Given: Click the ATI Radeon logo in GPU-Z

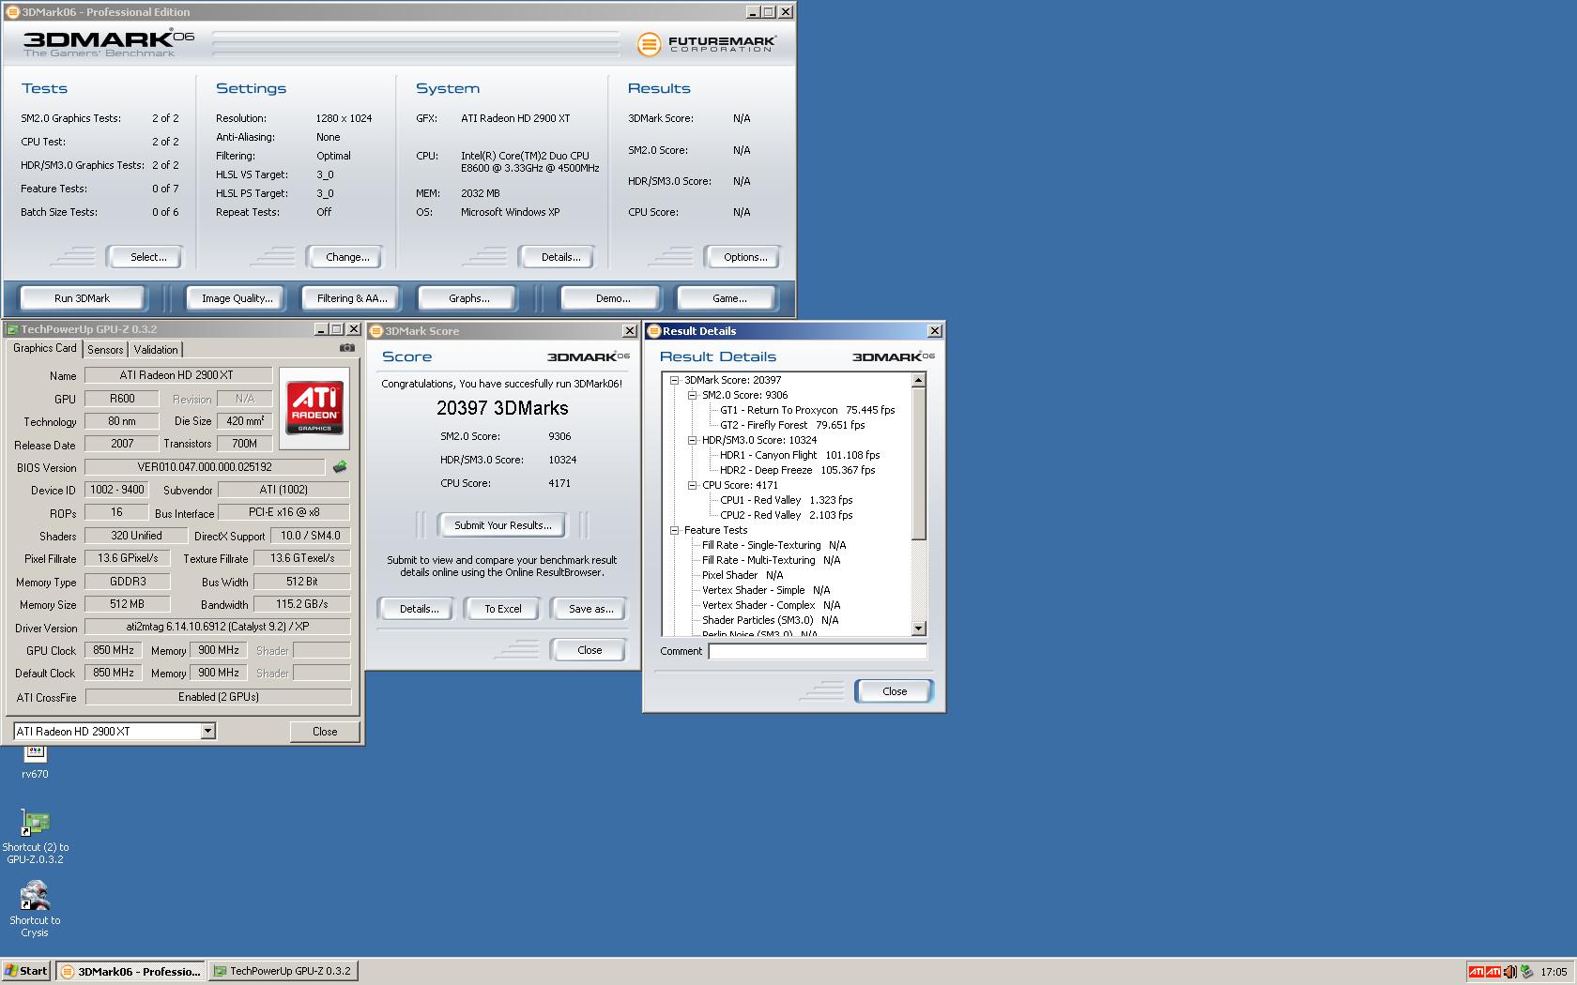Looking at the screenshot, I should (x=314, y=408).
